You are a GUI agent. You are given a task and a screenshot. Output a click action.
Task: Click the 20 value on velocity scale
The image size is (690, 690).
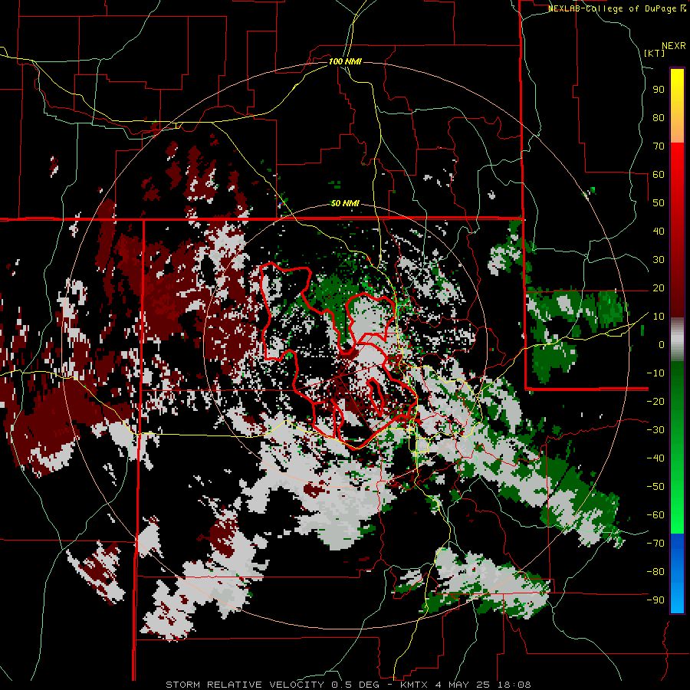click(x=659, y=288)
